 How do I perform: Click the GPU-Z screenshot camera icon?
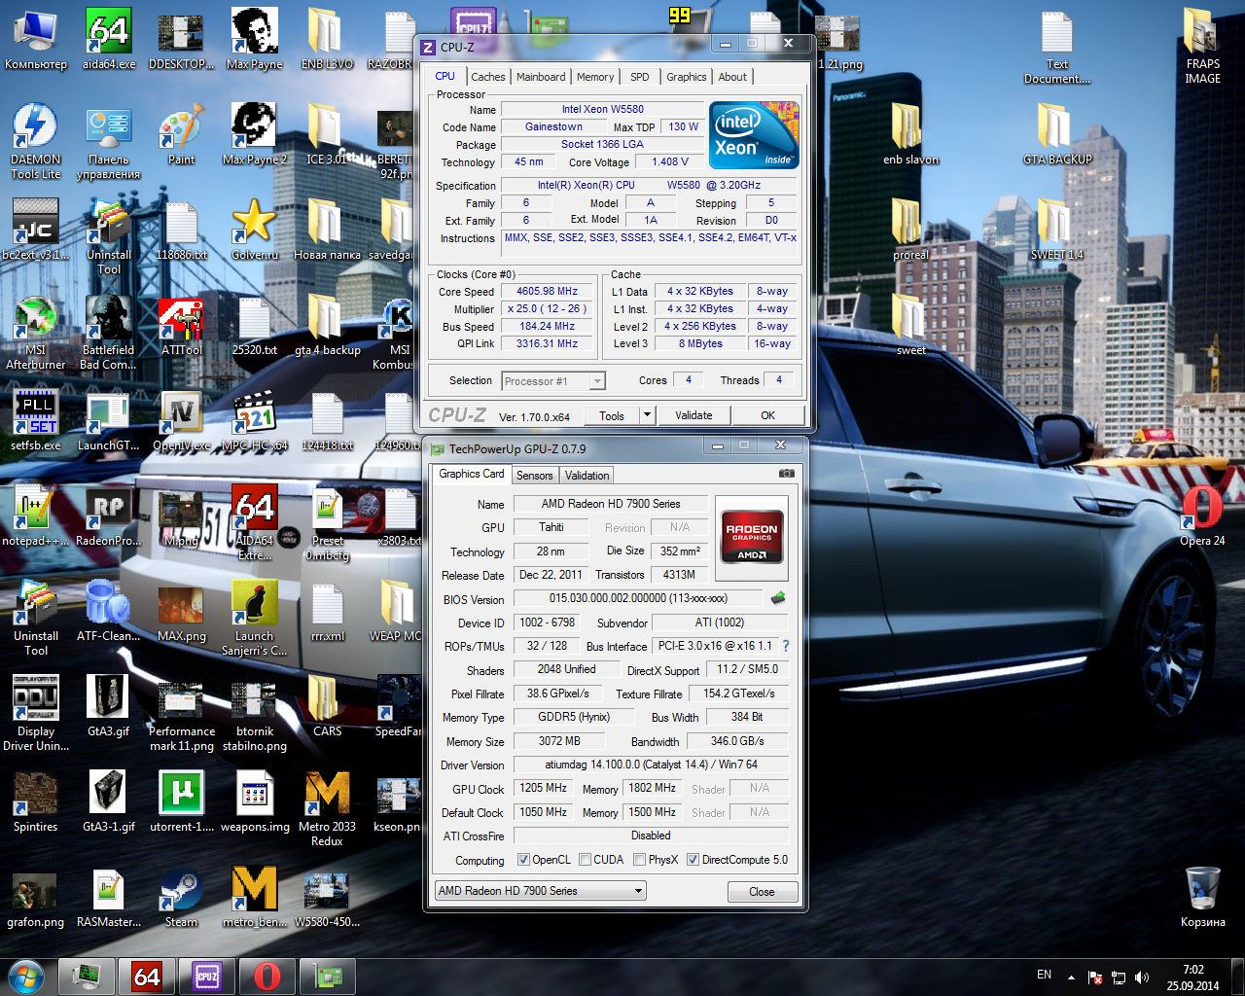click(786, 474)
